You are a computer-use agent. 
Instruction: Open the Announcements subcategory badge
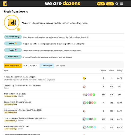pos(13,37)
